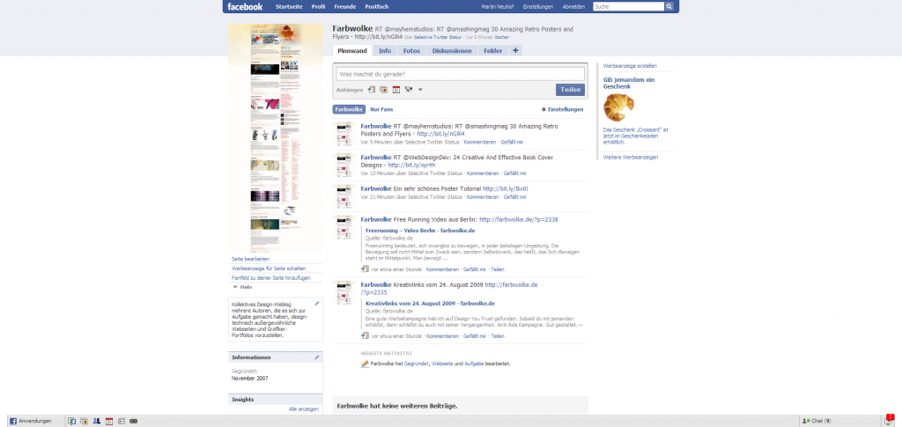The image size is (902, 427).
Task: Attach photos using composer photo icon
Action: (384, 89)
